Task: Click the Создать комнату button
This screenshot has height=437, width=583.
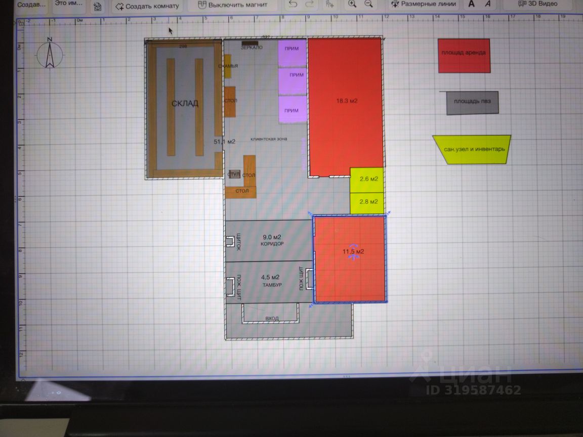Action: pyautogui.click(x=147, y=6)
